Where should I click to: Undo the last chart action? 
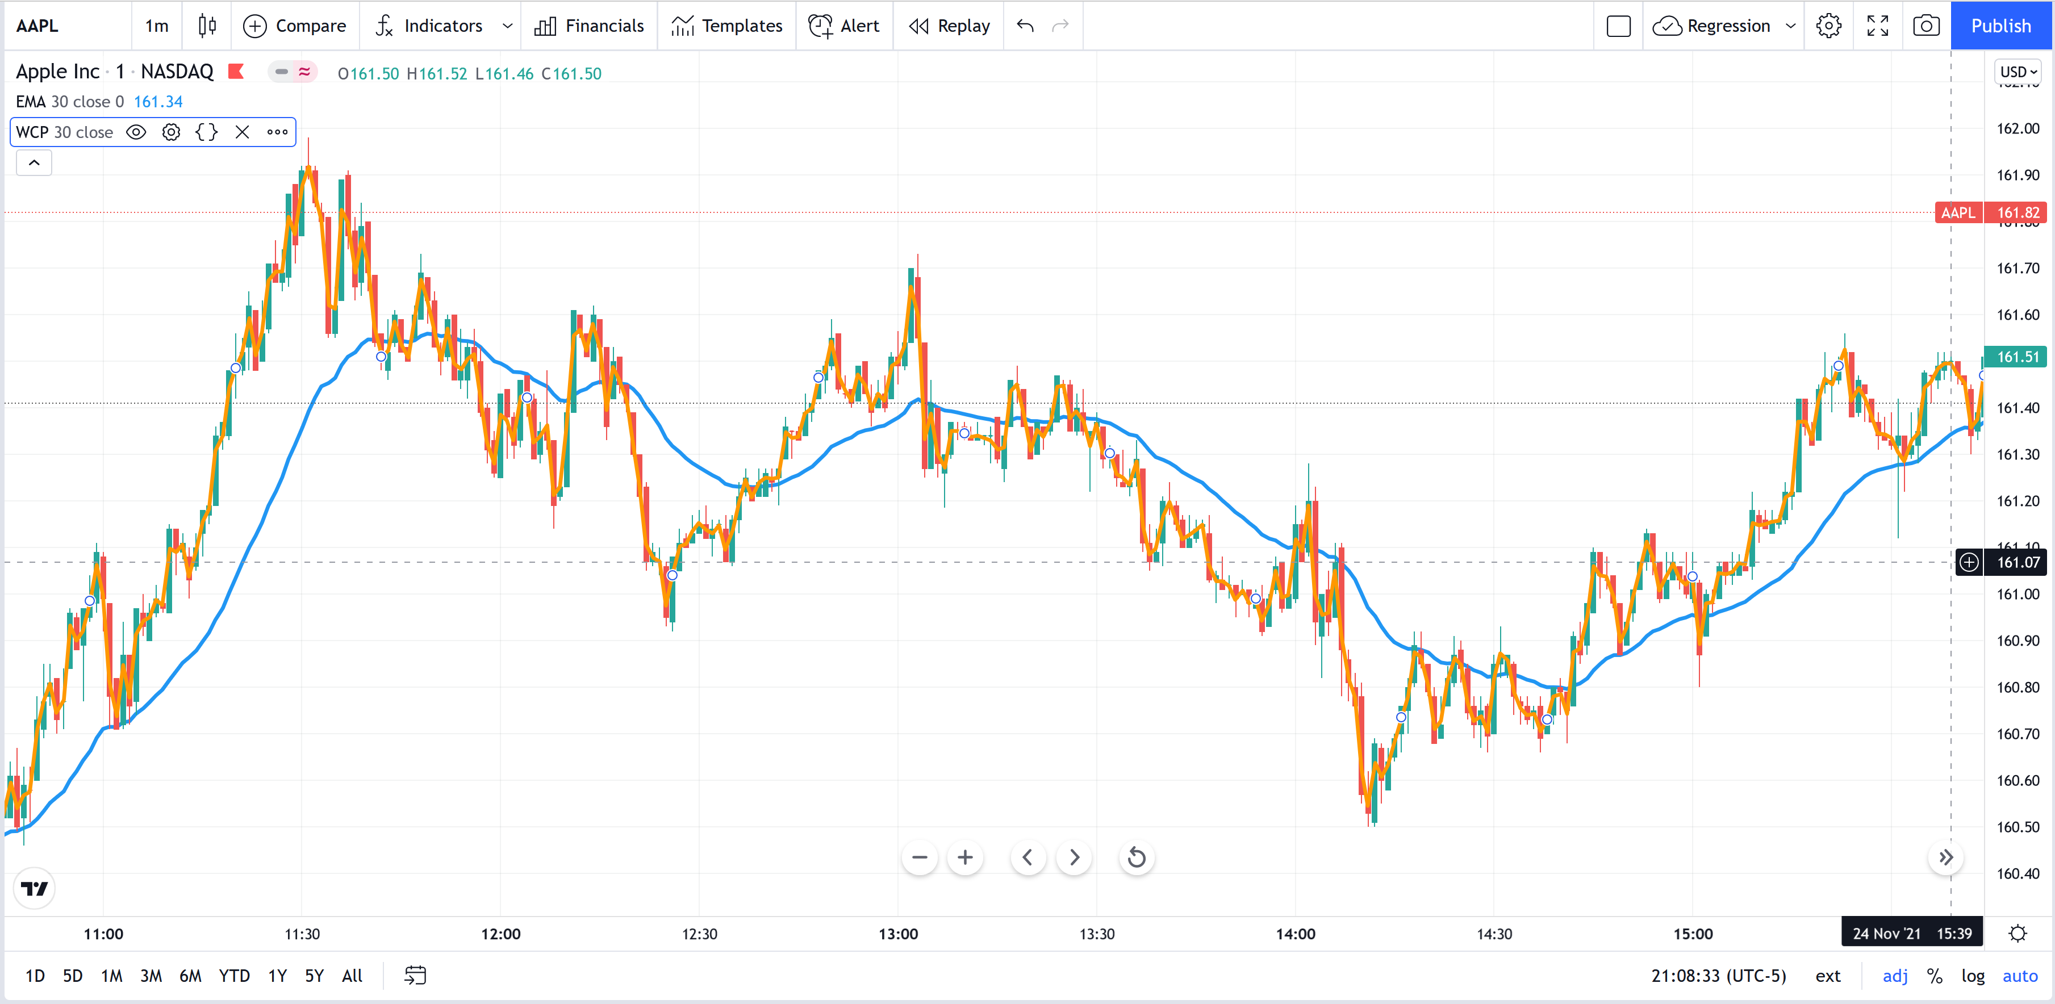coord(1025,26)
